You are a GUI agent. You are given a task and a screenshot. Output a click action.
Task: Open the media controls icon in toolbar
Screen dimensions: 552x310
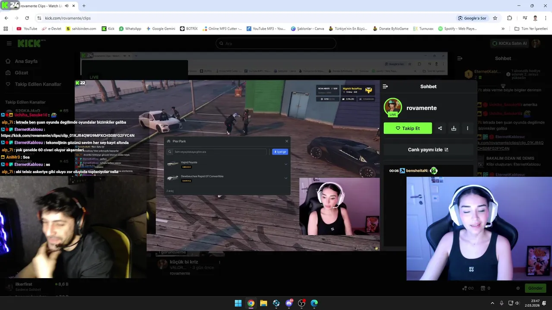525,18
